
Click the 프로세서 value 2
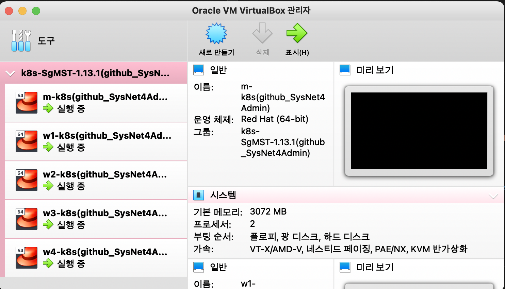pos(253,224)
